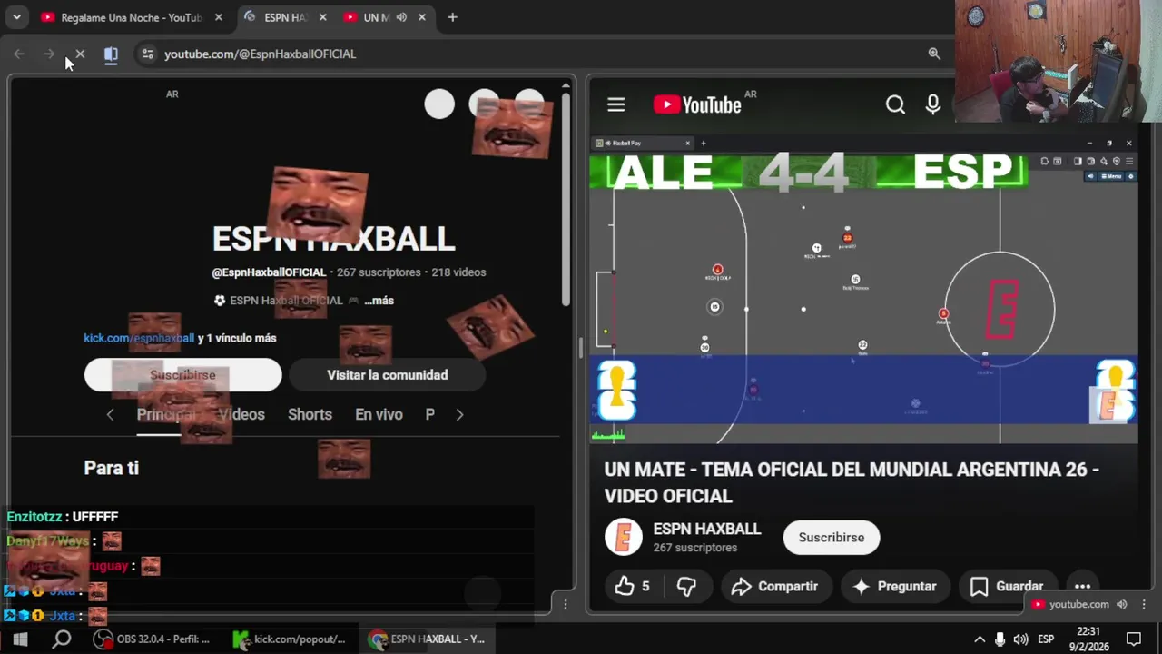Switch to kick.com popout taskbar window
The width and height of the screenshot is (1162, 654).
point(290,639)
